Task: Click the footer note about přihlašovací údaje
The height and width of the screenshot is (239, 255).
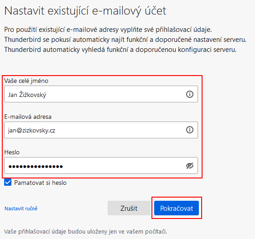Action: point(86,231)
